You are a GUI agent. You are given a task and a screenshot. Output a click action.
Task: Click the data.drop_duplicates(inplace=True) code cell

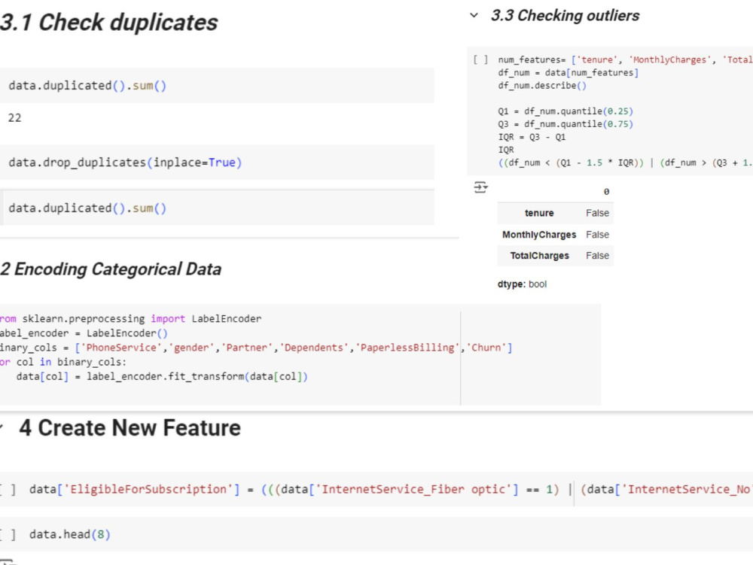(x=217, y=163)
